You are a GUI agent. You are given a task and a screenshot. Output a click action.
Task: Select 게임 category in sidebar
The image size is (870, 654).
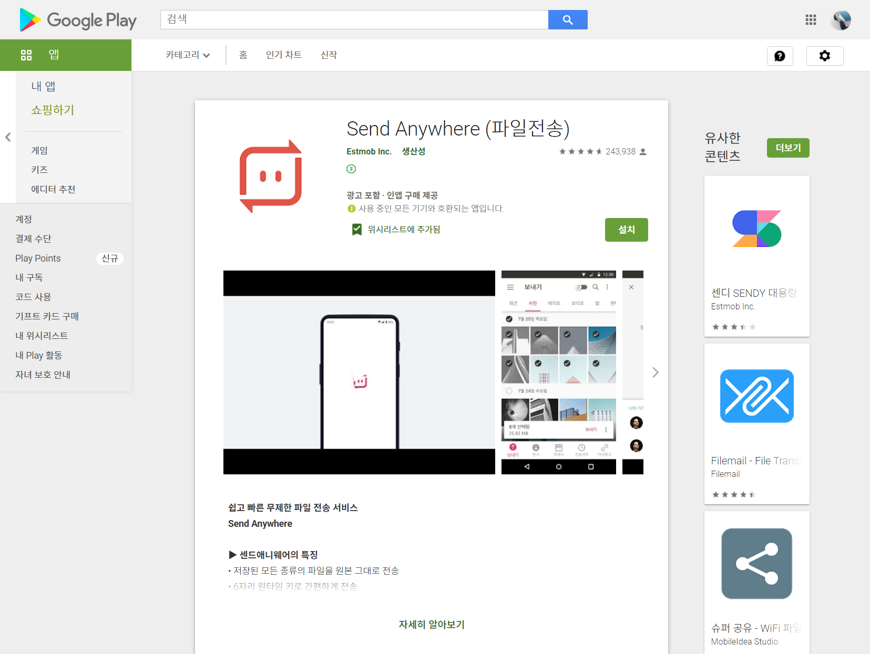[x=39, y=150]
